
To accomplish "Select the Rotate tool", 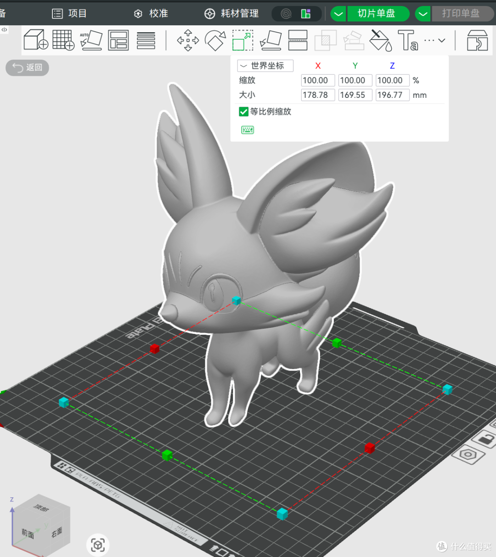I will coord(215,40).
